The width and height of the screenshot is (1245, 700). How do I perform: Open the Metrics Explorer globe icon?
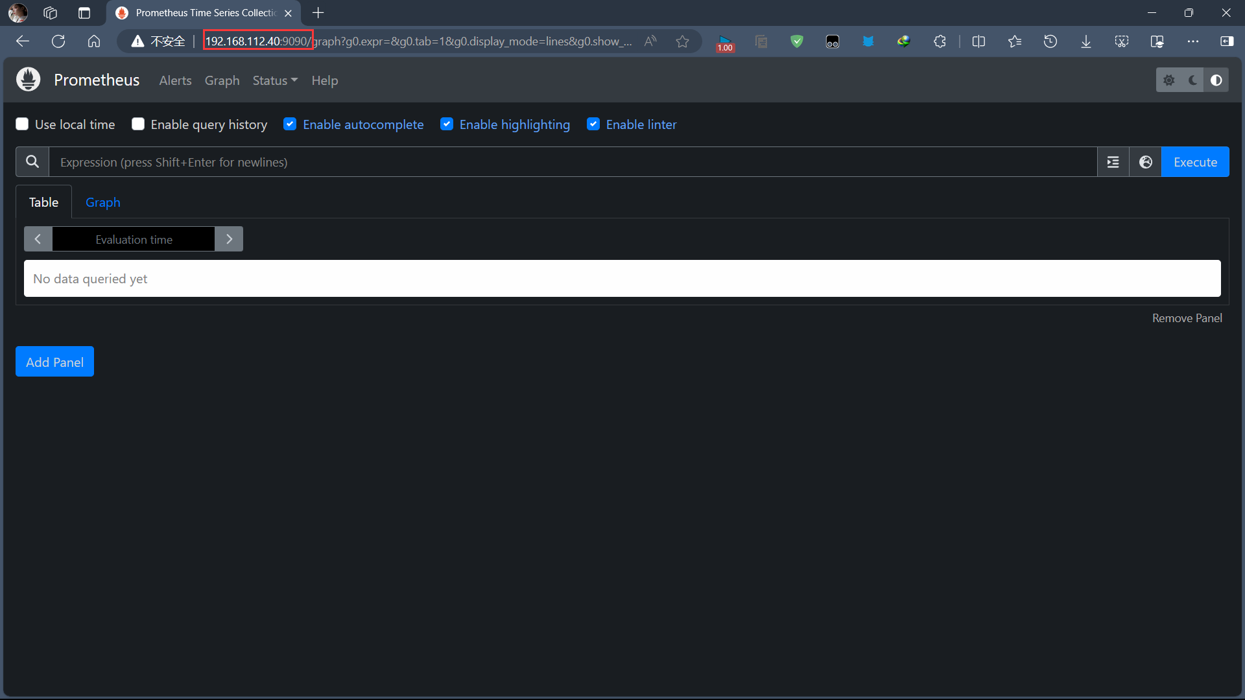point(1145,162)
